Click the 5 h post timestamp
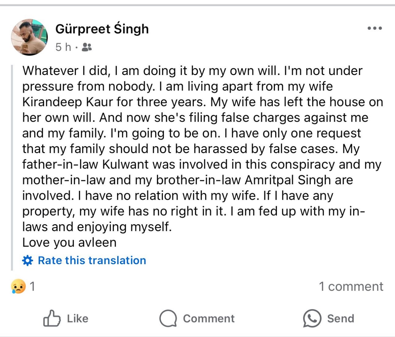Viewport: 395px width, 337px height. (63, 47)
